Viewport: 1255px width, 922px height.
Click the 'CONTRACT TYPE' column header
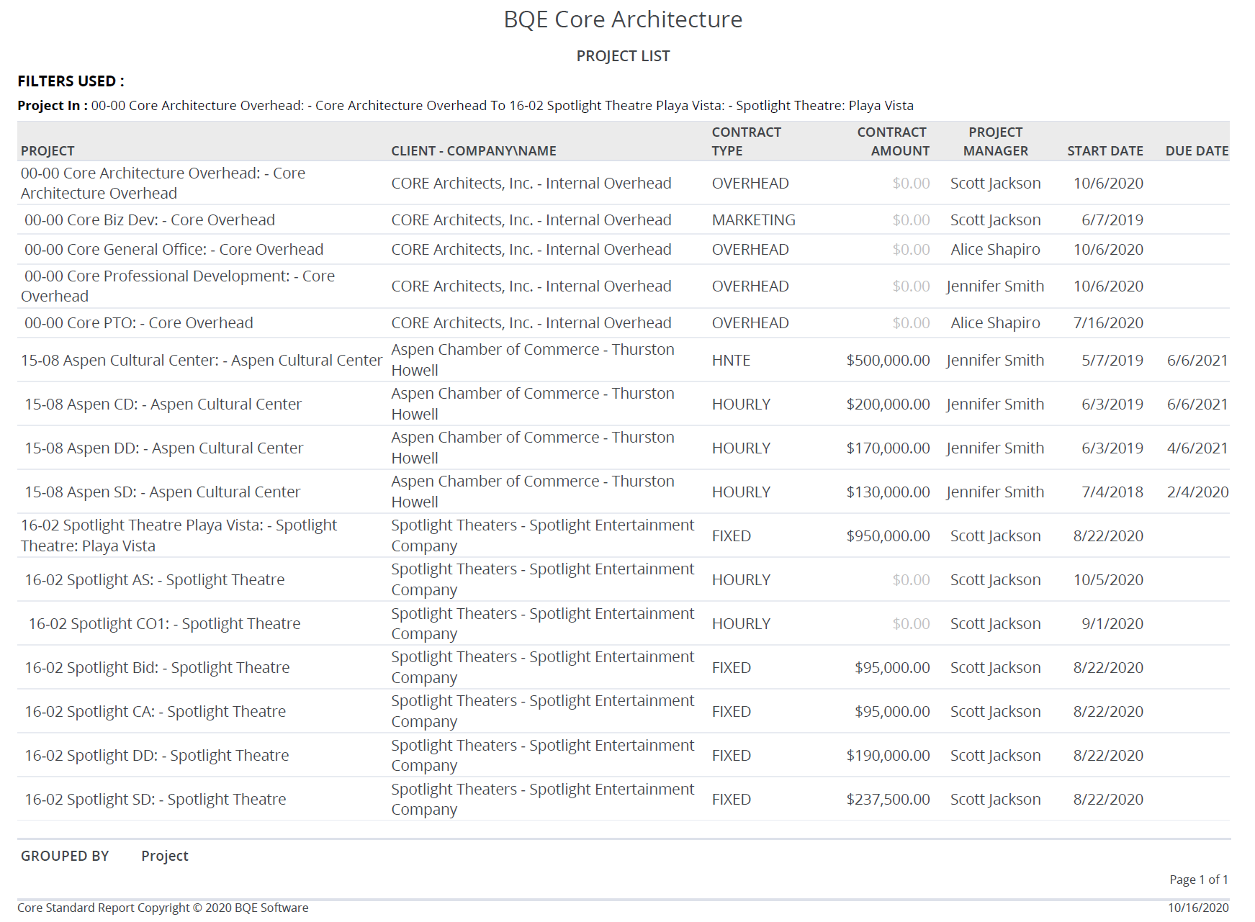pyautogui.click(x=747, y=142)
